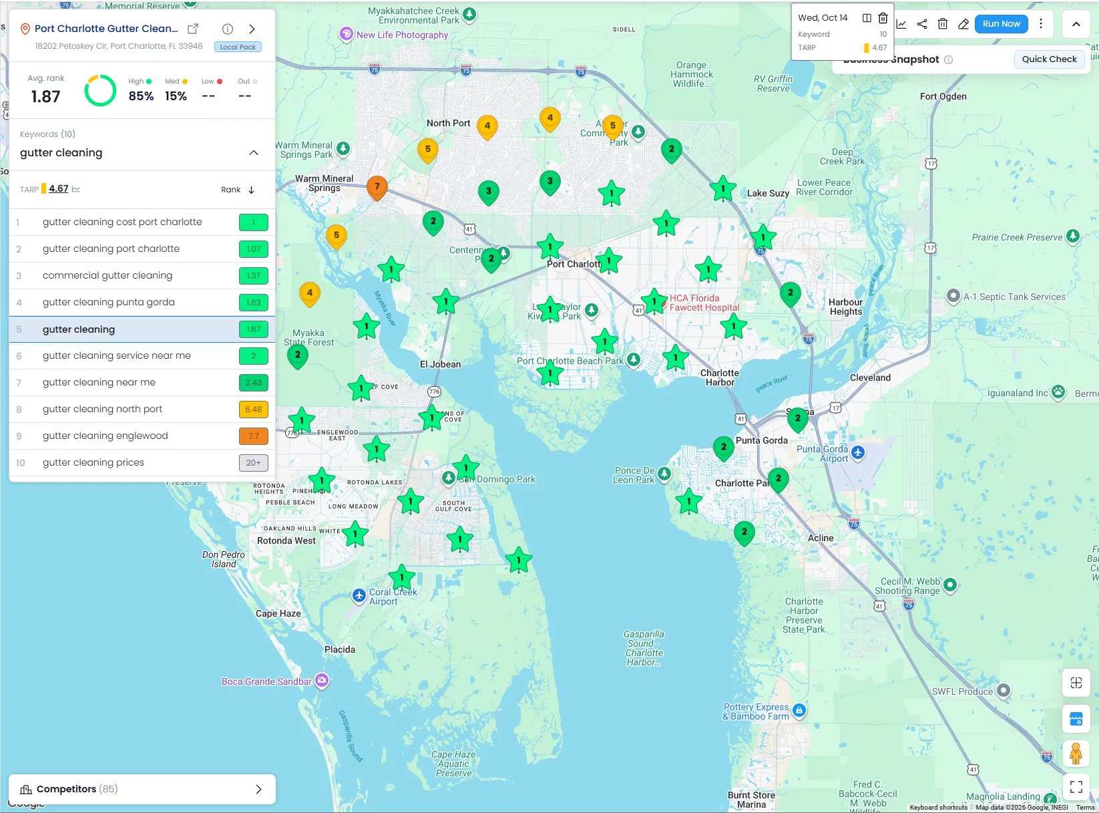Click the yellow 6.48 rank badge
This screenshot has height=813, width=1099.
coord(254,410)
